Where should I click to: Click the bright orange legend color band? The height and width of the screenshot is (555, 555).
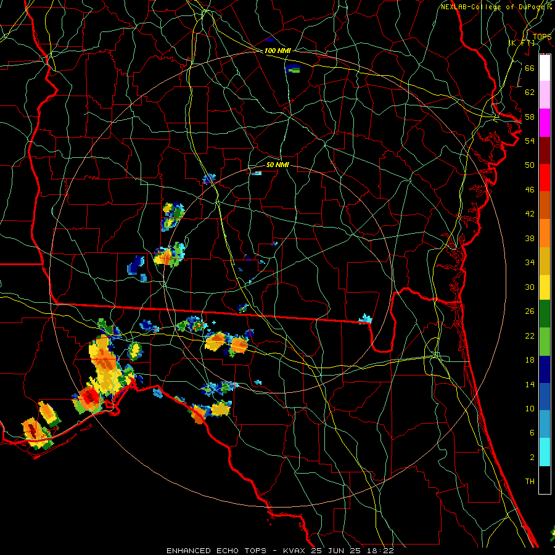tap(545, 233)
